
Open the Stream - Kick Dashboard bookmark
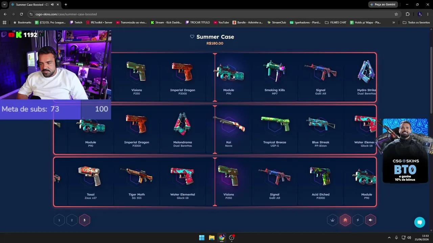(166, 22)
